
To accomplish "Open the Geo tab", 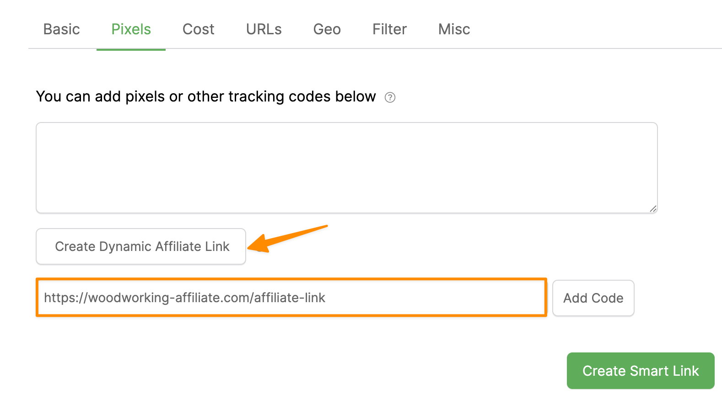I will click(x=327, y=29).
